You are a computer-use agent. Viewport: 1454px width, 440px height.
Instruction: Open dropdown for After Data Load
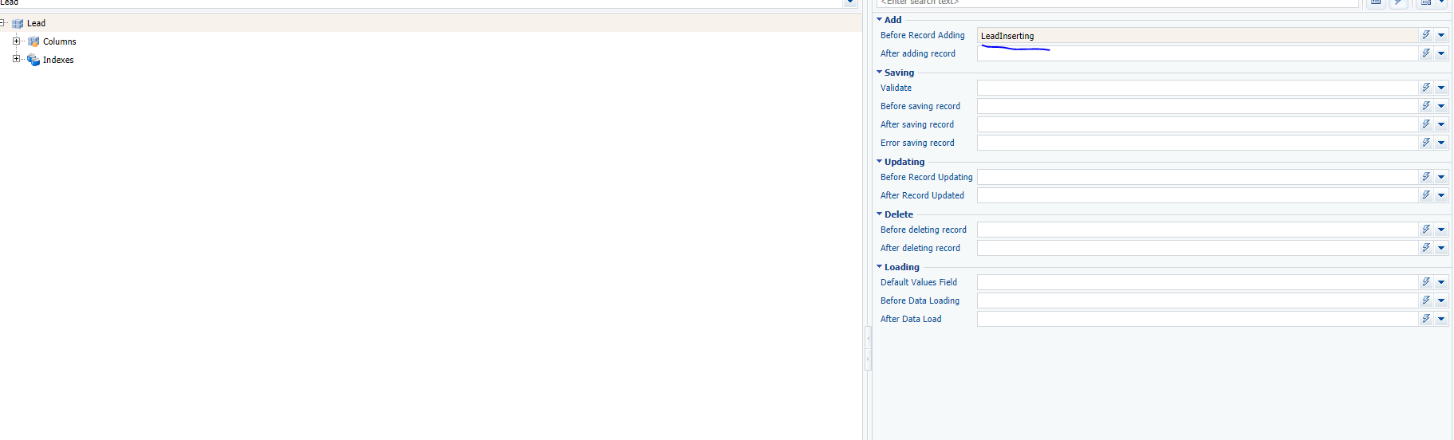click(1441, 319)
